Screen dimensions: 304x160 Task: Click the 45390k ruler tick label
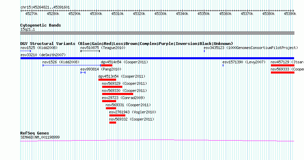[x=290, y=14]
